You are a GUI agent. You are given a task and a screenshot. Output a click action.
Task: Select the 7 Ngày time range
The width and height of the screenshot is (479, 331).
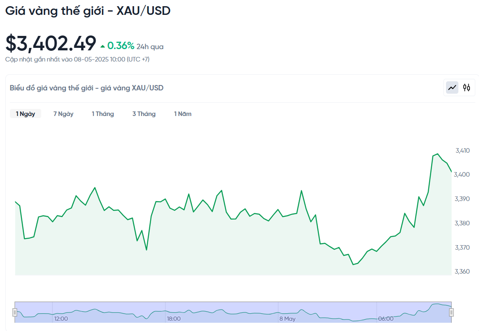[x=64, y=113]
